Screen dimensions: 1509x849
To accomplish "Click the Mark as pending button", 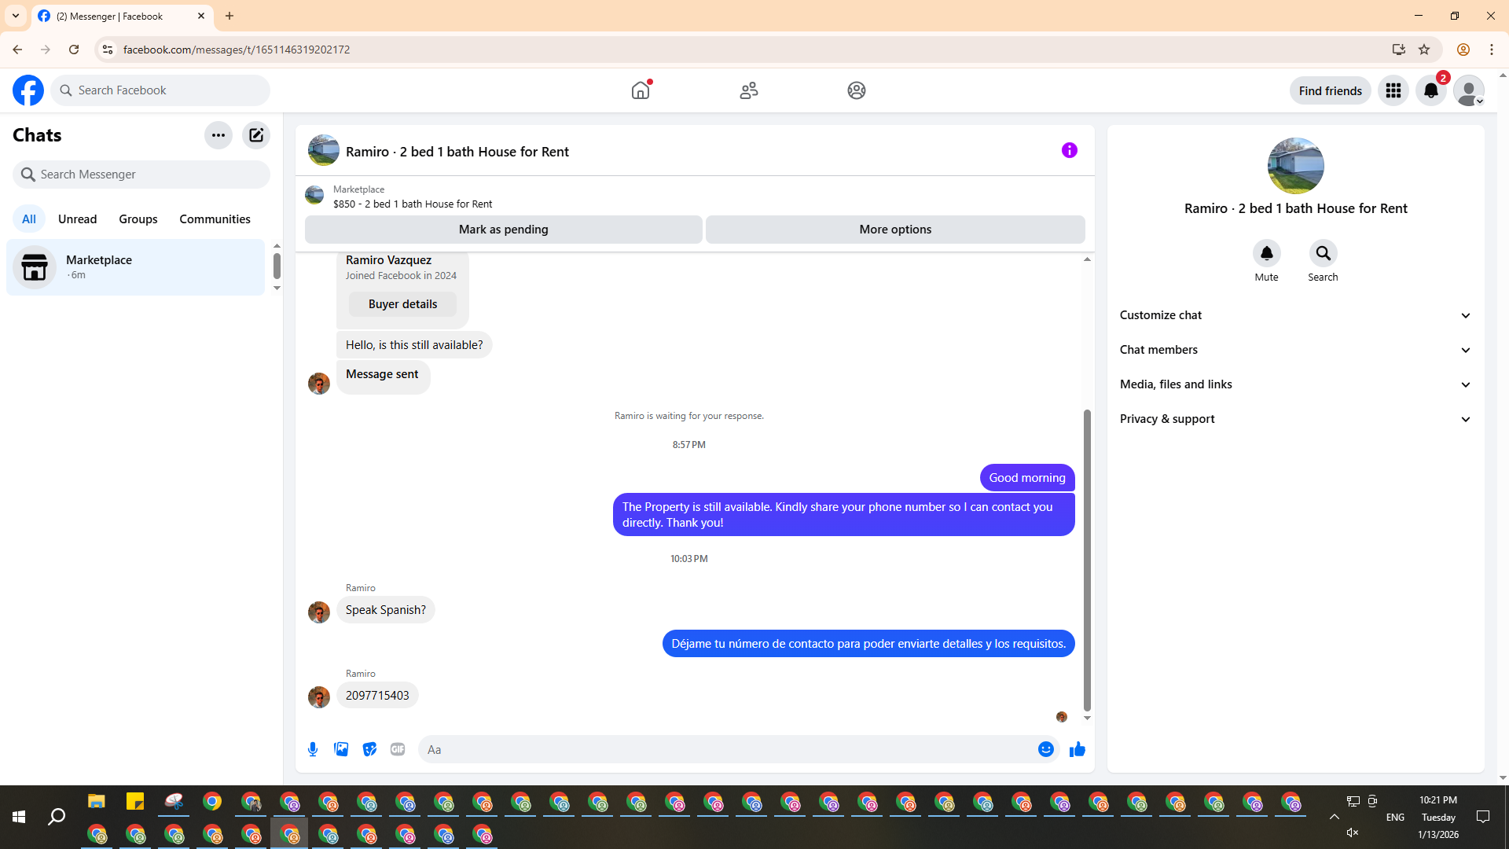I will pyautogui.click(x=503, y=230).
